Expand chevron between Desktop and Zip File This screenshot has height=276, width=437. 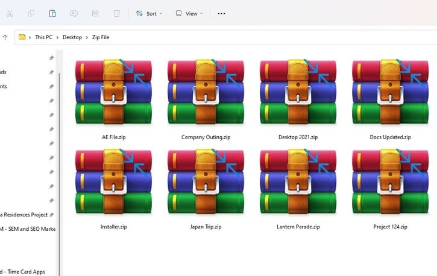[x=87, y=37]
